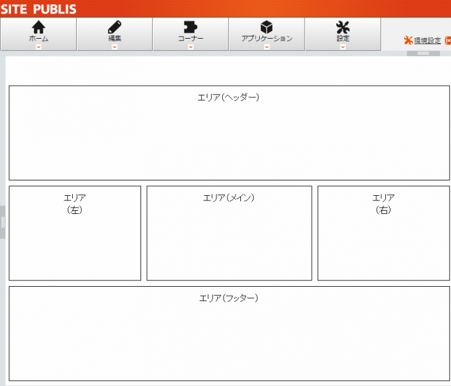
Task: Click the Home (ホーム) house icon
Action: [39, 27]
